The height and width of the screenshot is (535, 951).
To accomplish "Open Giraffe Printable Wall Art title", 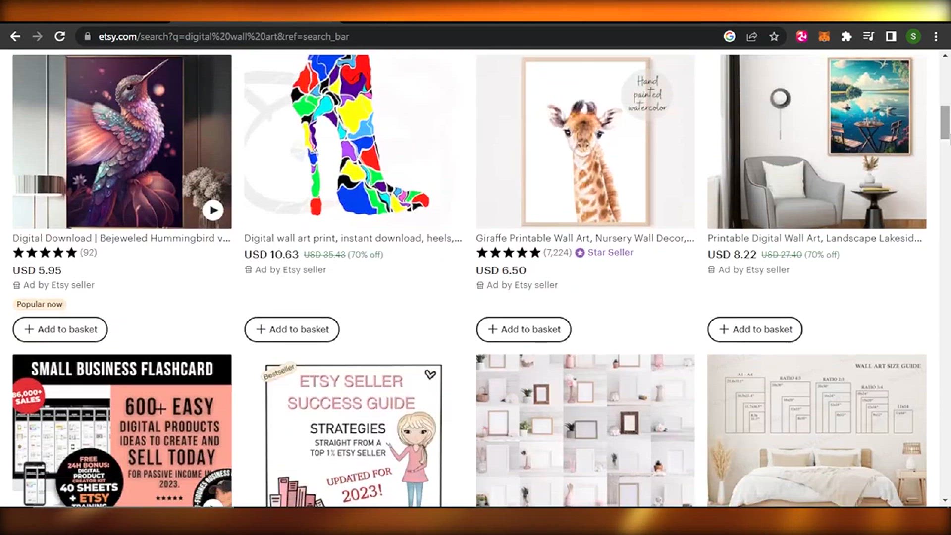I will pos(585,238).
